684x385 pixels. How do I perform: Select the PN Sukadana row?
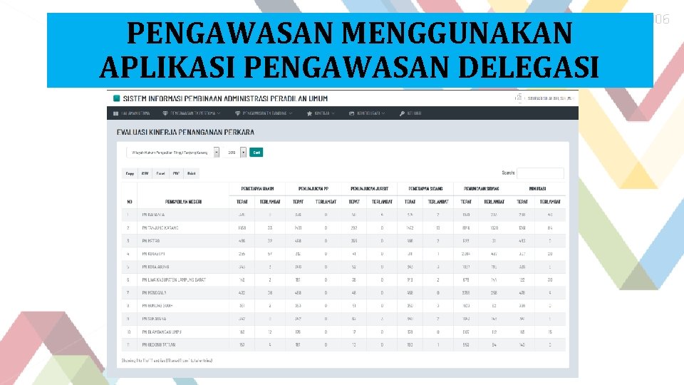pos(343,319)
